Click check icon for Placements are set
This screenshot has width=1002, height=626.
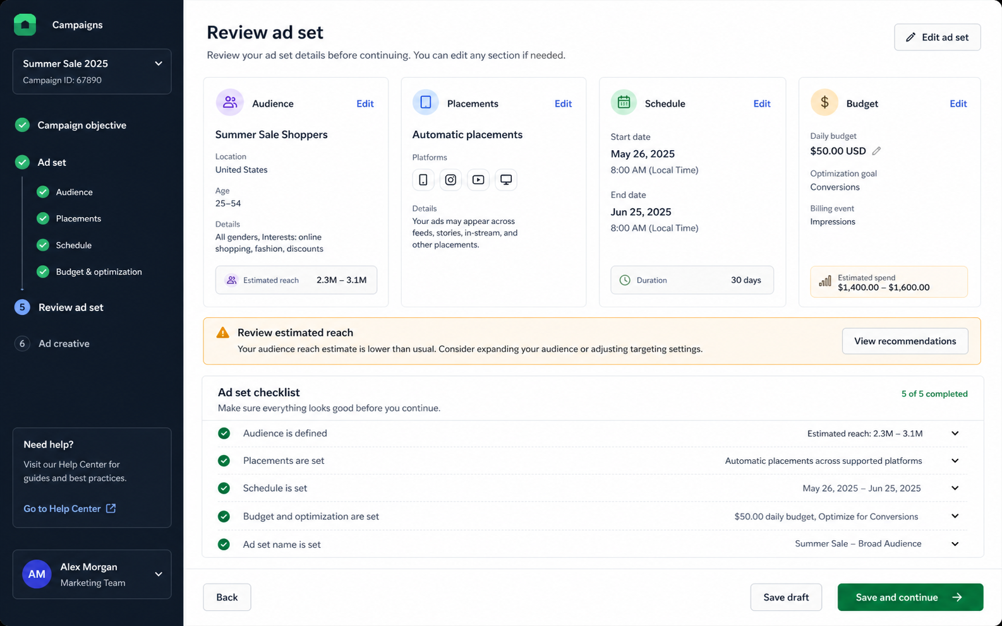tap(224, 461)
